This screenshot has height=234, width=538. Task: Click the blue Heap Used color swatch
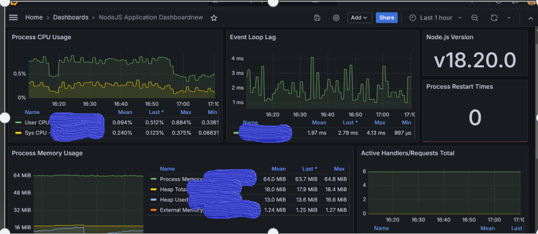[154, 200]
